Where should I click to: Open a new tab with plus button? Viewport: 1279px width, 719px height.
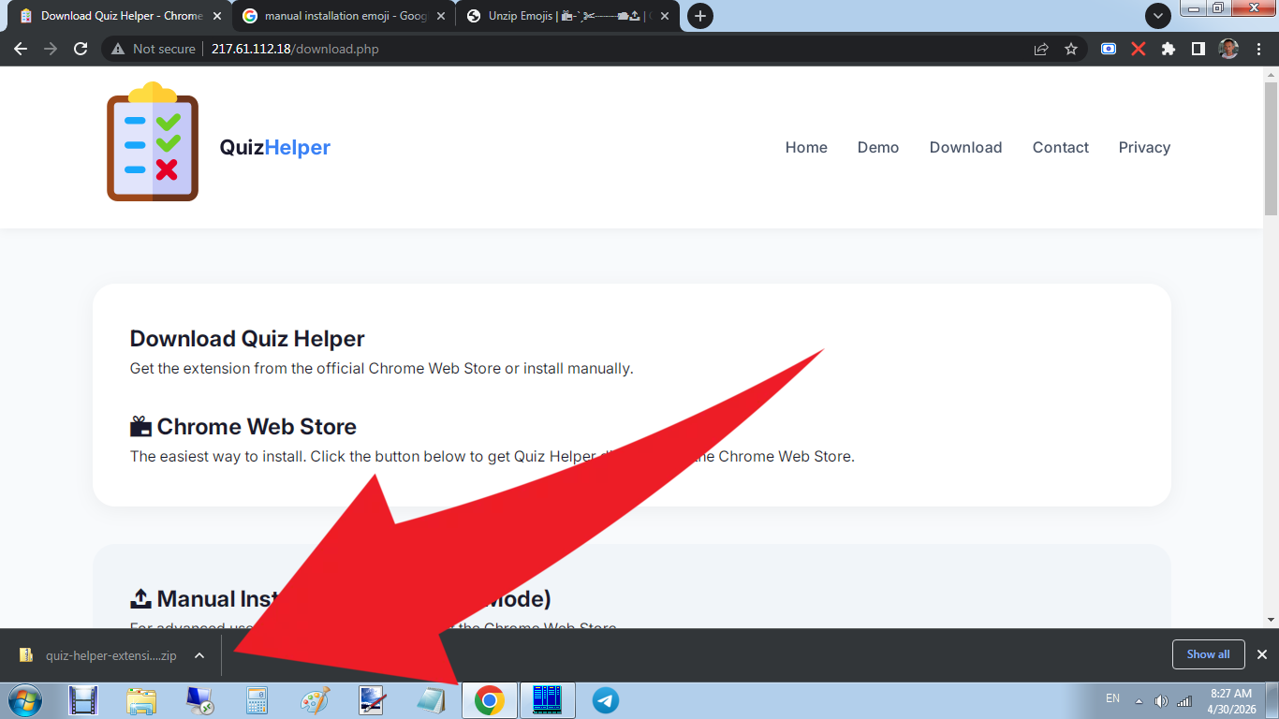point(699,16)
